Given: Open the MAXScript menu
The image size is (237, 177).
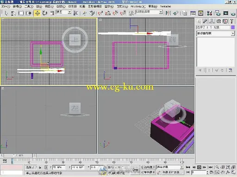Looking at the screenshot, I should [x=138, y=6].
